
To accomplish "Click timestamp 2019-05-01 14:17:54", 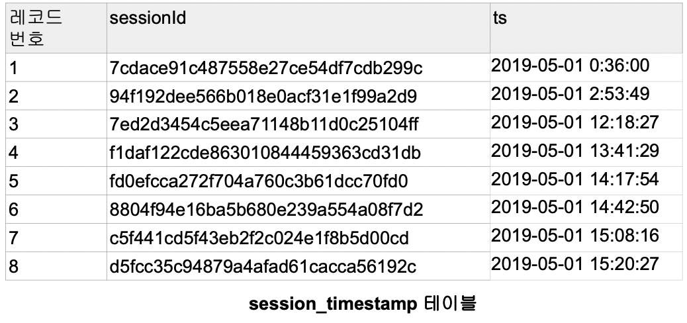I will click(575, 179).
